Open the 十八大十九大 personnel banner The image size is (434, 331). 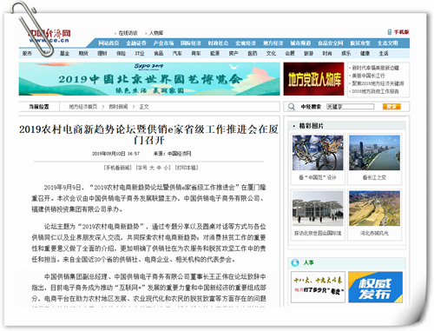coord(318,287)
